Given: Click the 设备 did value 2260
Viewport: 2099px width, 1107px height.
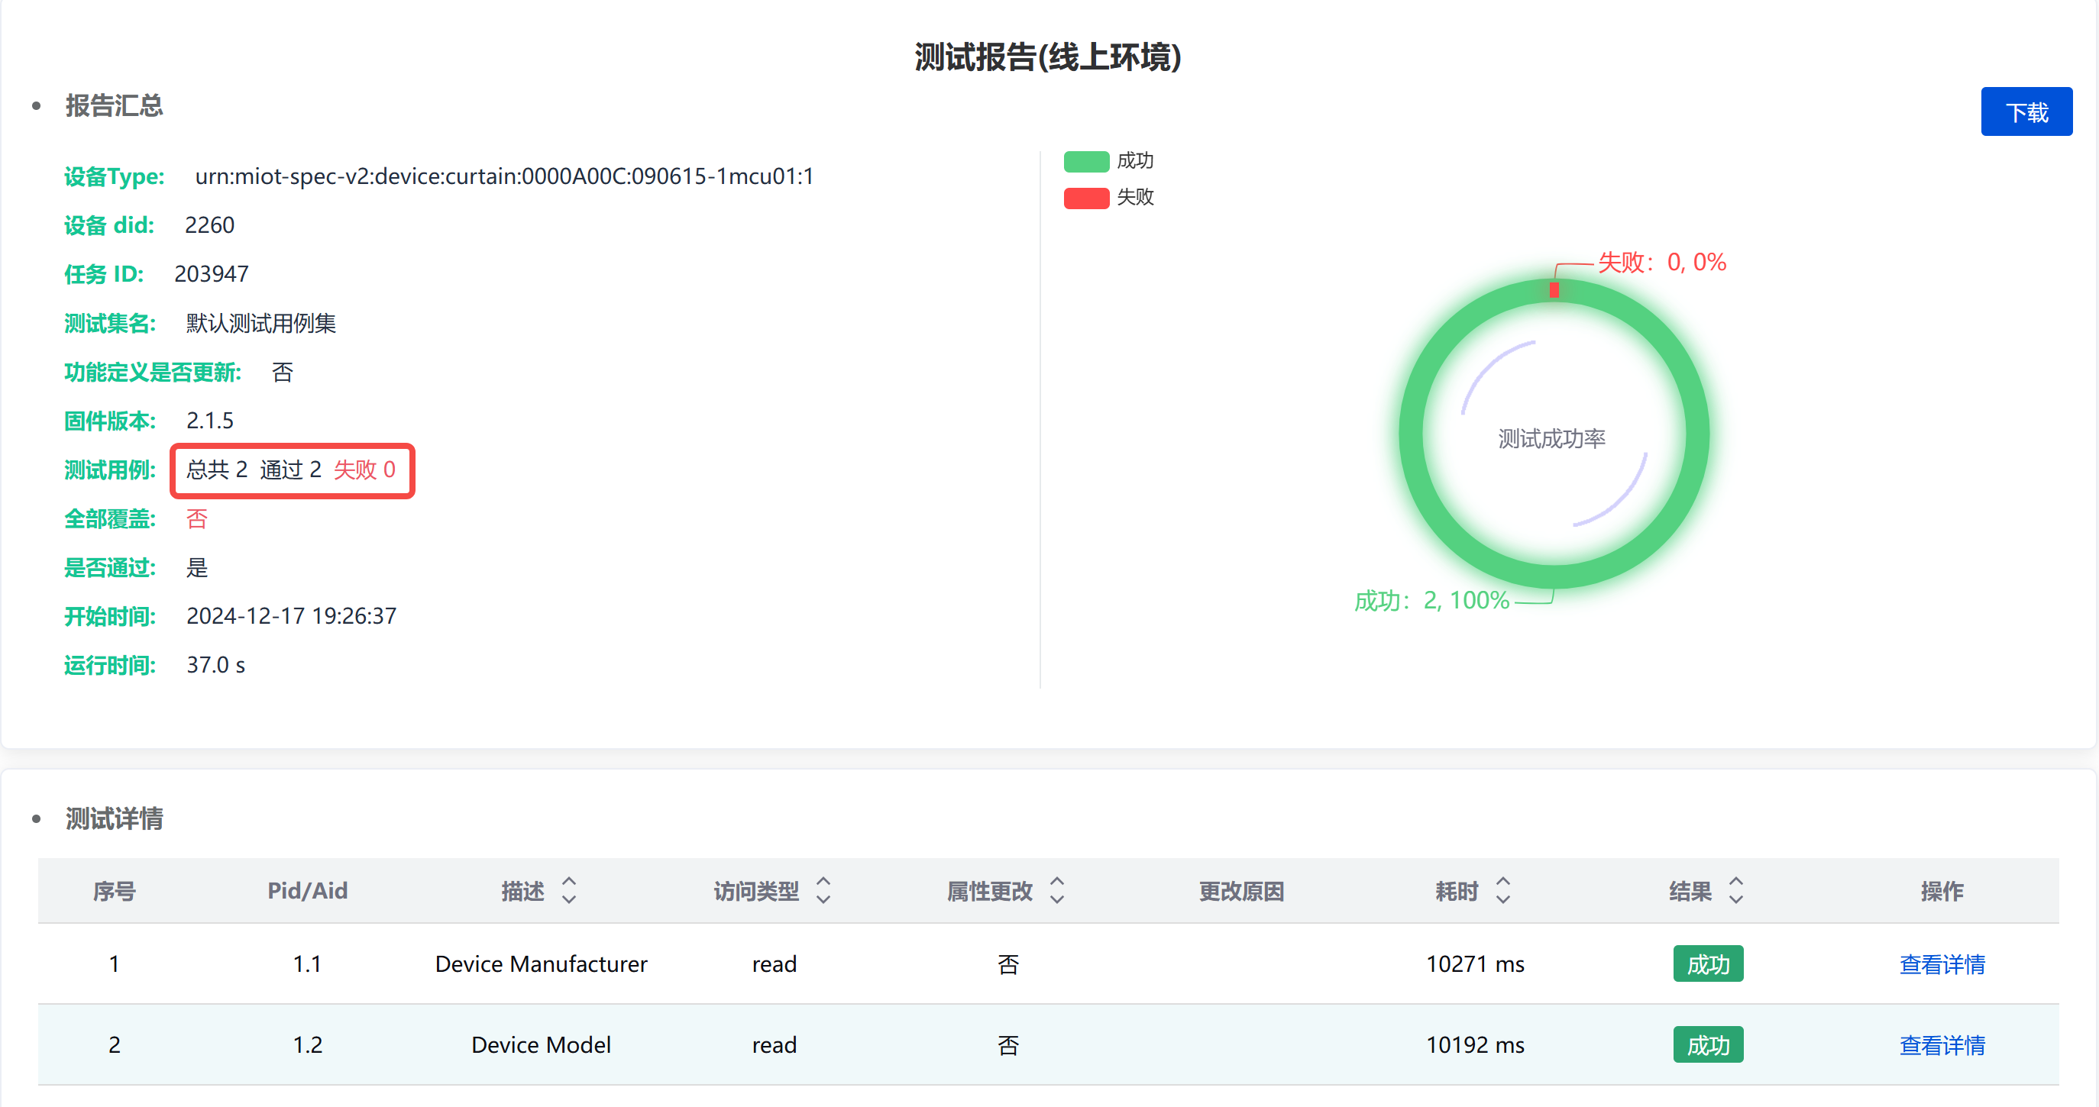Looking at the screenshot, I should tap(209, 224).
